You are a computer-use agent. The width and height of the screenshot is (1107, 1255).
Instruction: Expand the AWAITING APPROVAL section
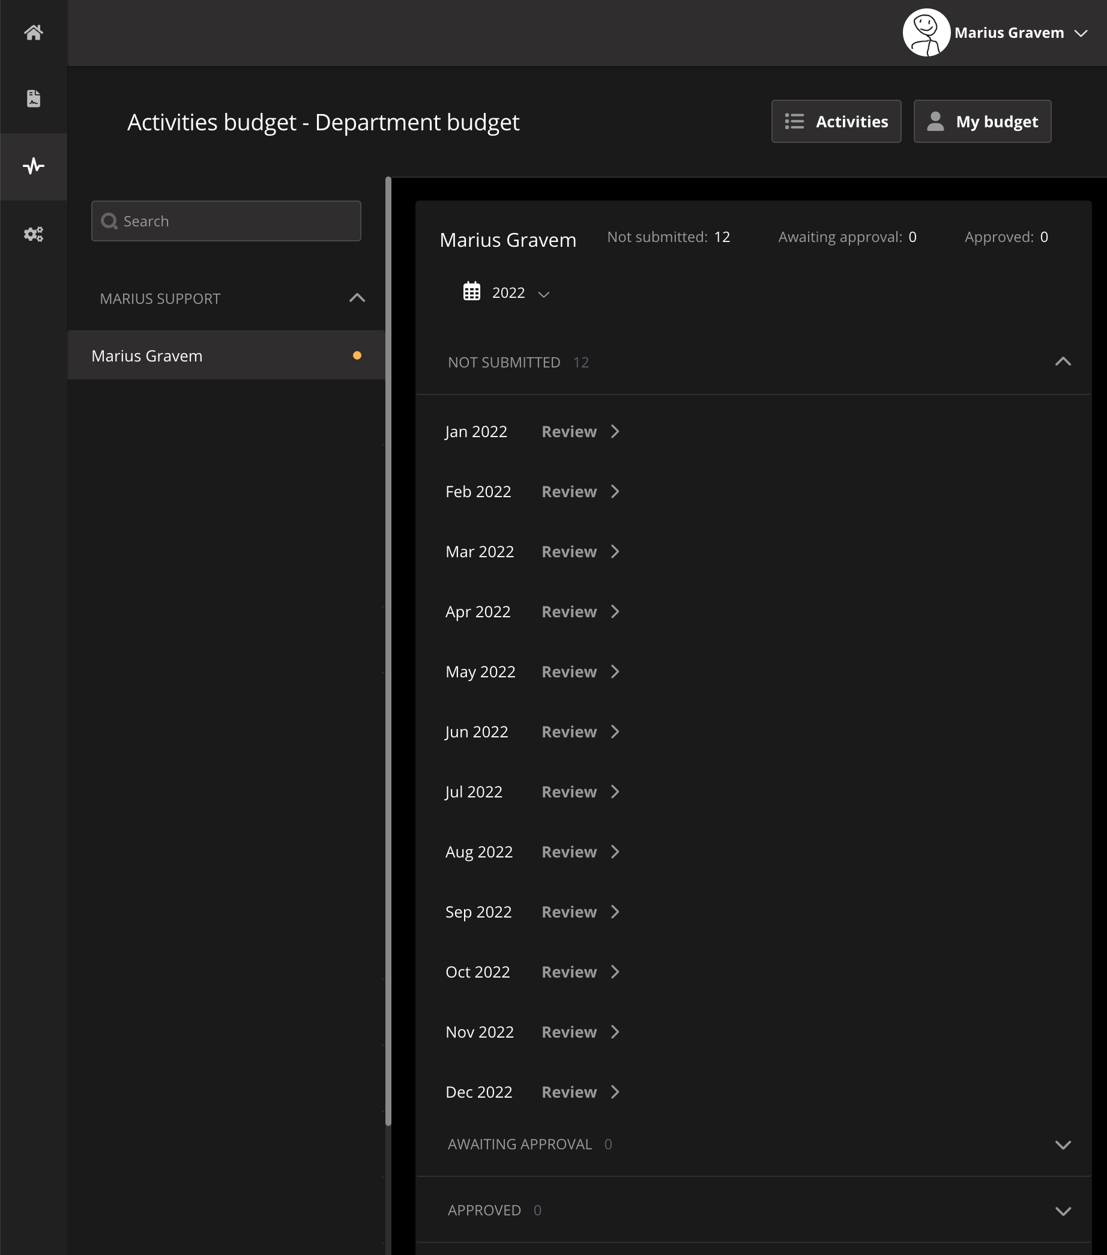click(x=1062, y=1145)
